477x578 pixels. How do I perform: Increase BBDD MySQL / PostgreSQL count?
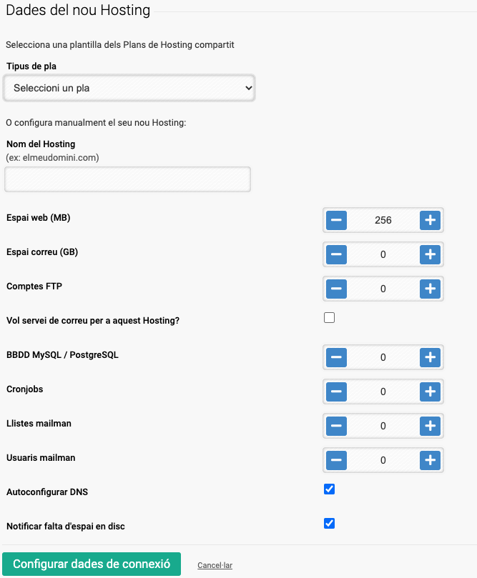tap(430, 357)
